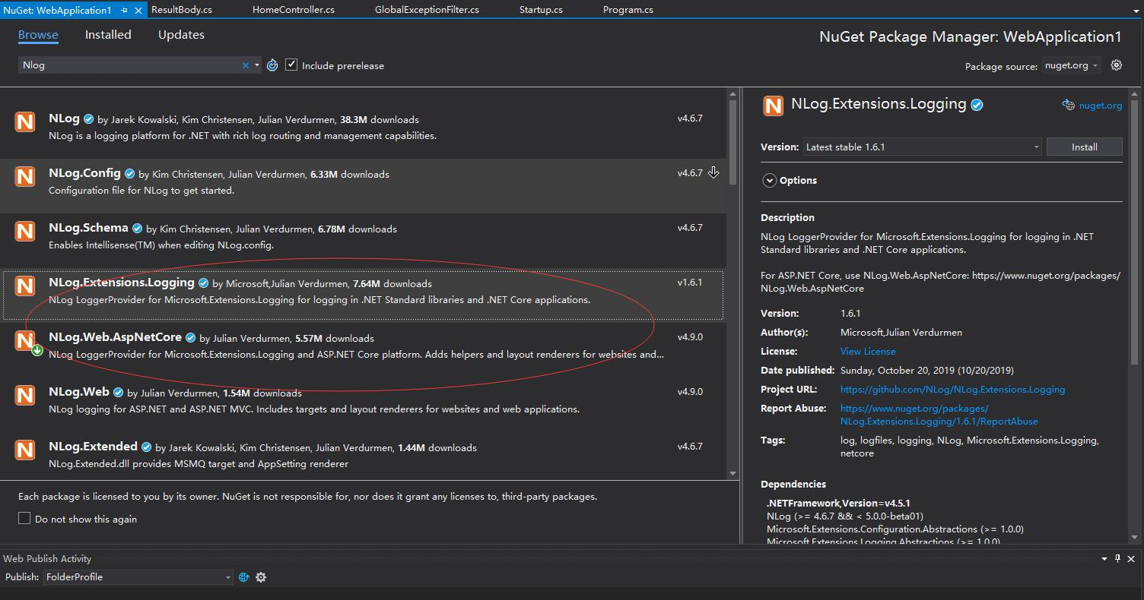Open the HomeController.cs editor tab

tap(294, 10)
